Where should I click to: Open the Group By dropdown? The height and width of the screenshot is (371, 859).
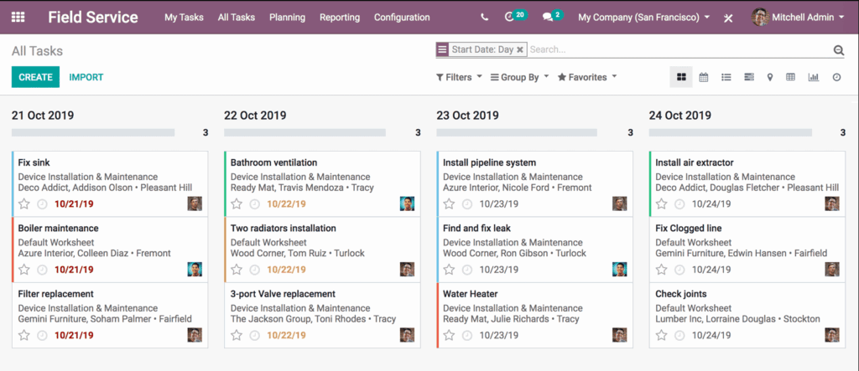pyautogui.click(x=519, y=77)
